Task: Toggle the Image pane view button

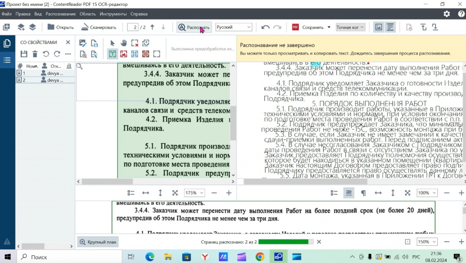Action: point(378,27)
